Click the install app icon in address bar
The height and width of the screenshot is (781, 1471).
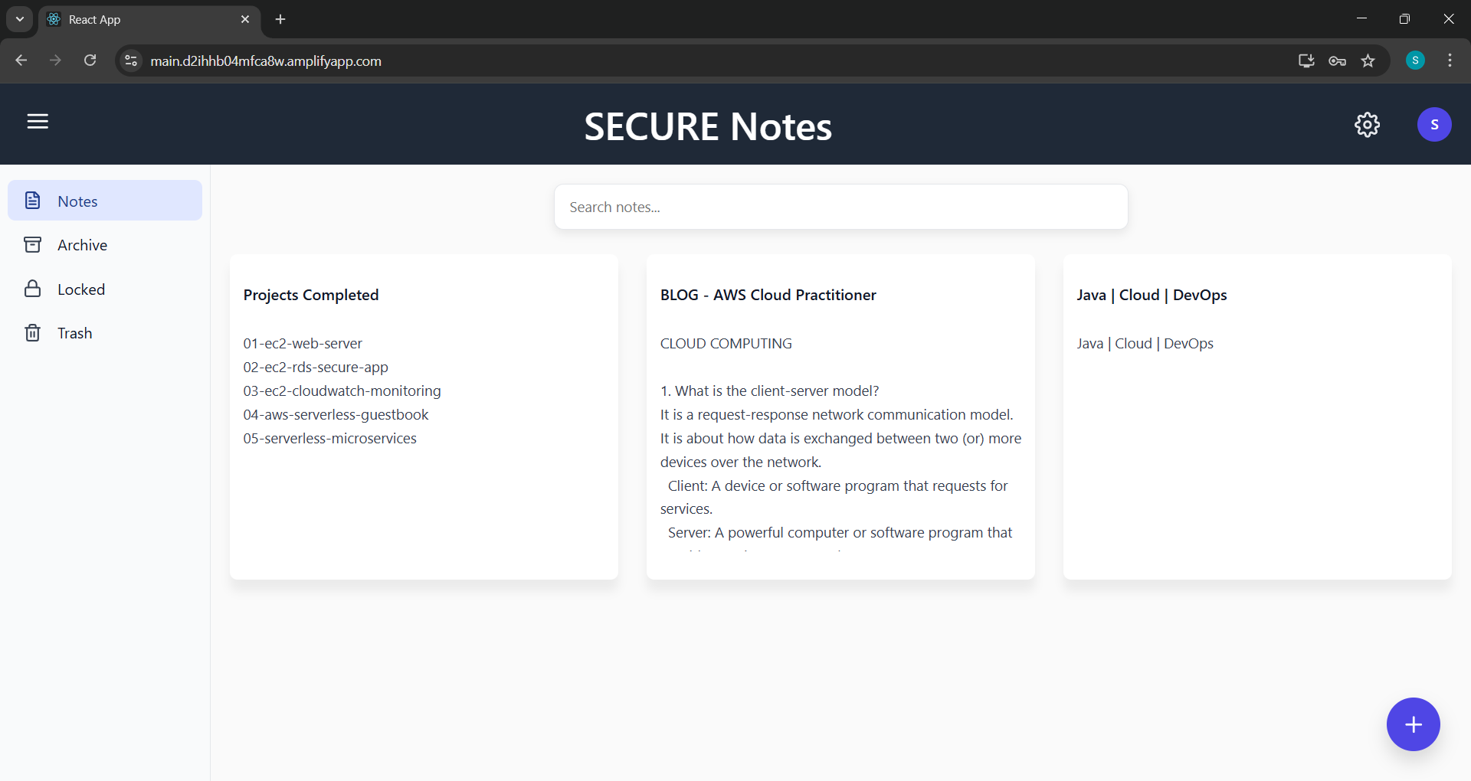coord(1306,60)
